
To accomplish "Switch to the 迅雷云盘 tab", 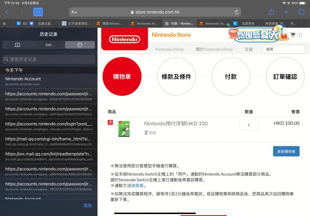I will 43,23.
